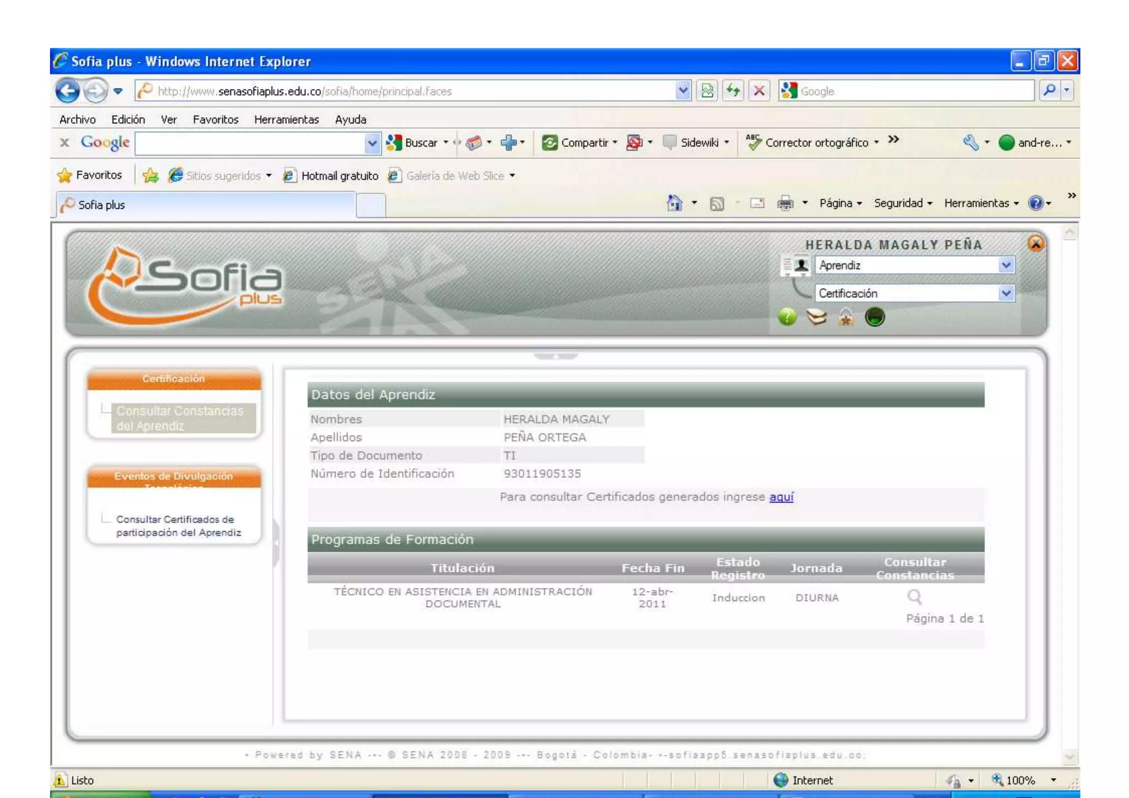
Task: Expand the address bar history dropdown
Action: coord(682,90)
